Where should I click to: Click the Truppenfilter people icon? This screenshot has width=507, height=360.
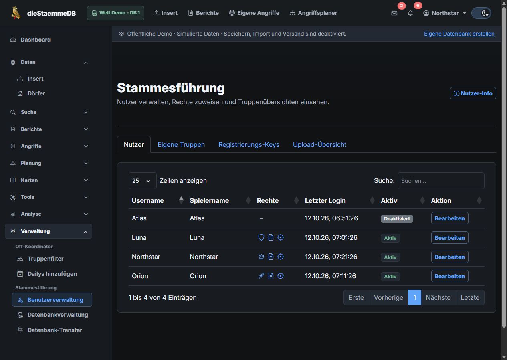tap(20, 259)
